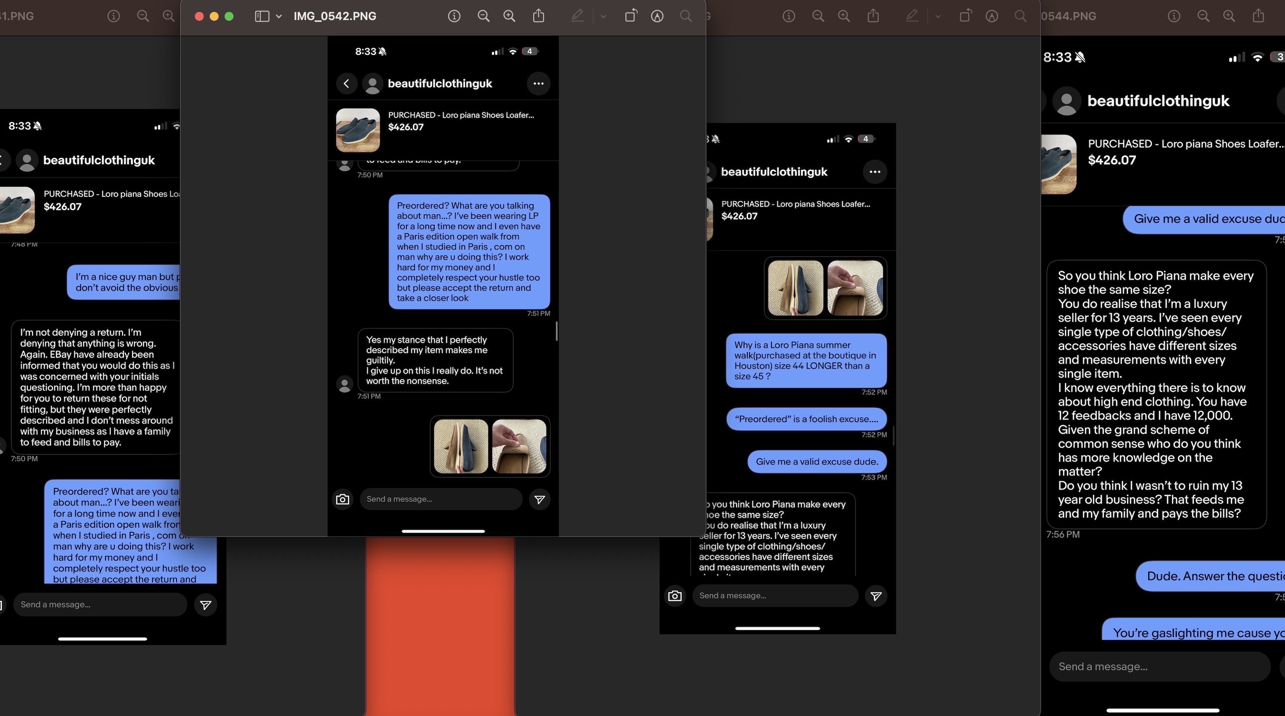Click the send arrow beside "Why is a Loro Piana" chat
The image size is (1285, 716).
tap(876, 596)
